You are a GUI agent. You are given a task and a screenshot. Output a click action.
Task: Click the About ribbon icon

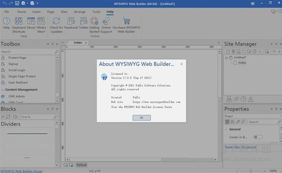tap(31, 23)
